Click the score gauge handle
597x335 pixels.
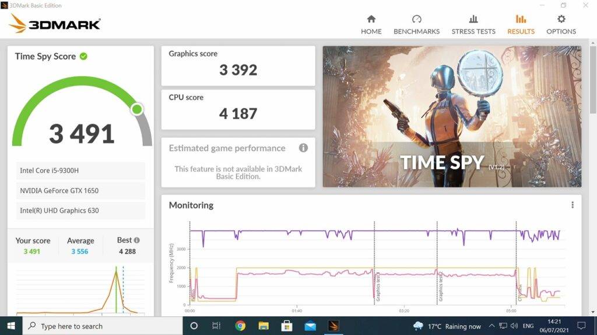pyautogui.click(x=136, y=109)
